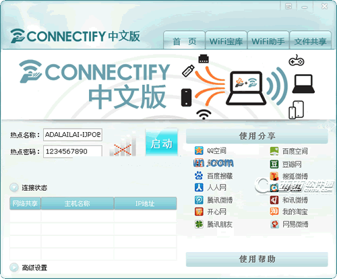Click the 网易微博 share icon
This screenshot has width=337, height=279.
pos(274,224)
